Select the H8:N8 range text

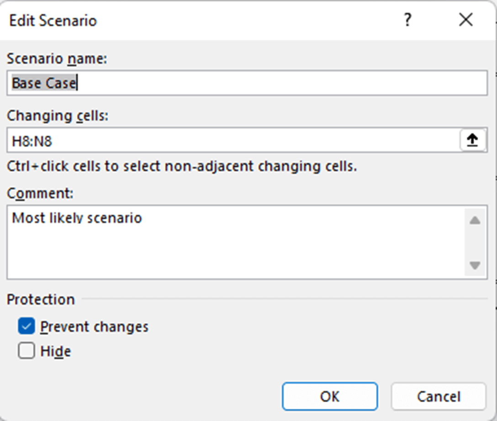[25, 140]
